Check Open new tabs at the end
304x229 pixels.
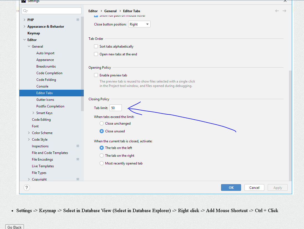click(x=96, y=54)
